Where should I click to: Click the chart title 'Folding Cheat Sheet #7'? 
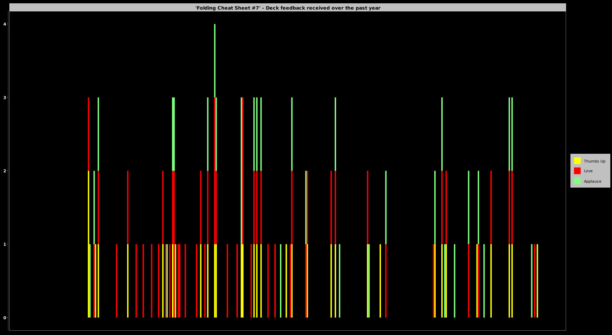pyautogui.click(x=288, y=8)
